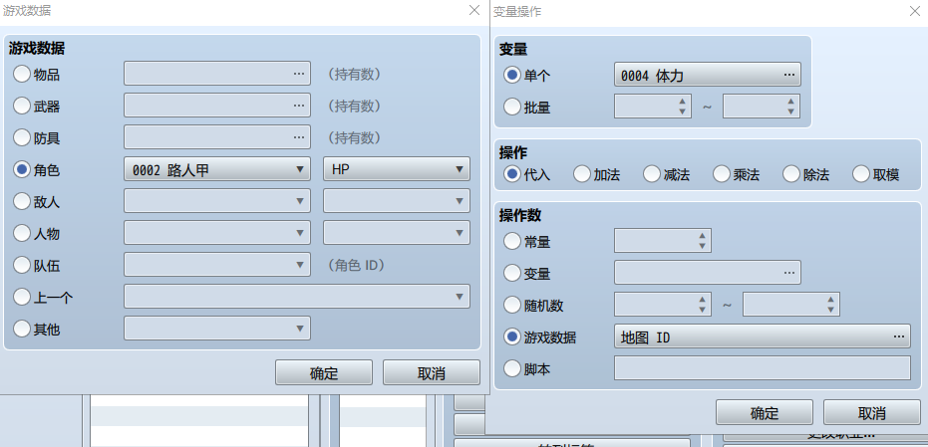Open the 物品 item selector field
This screenshot has height=447, width=928.
tap(217, 74)
